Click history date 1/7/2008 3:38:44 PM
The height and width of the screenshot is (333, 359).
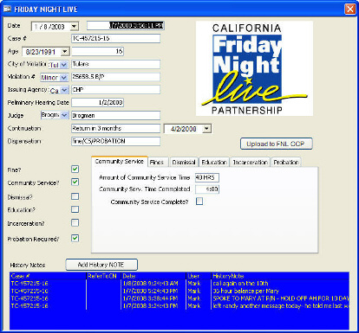coord(151,298)
